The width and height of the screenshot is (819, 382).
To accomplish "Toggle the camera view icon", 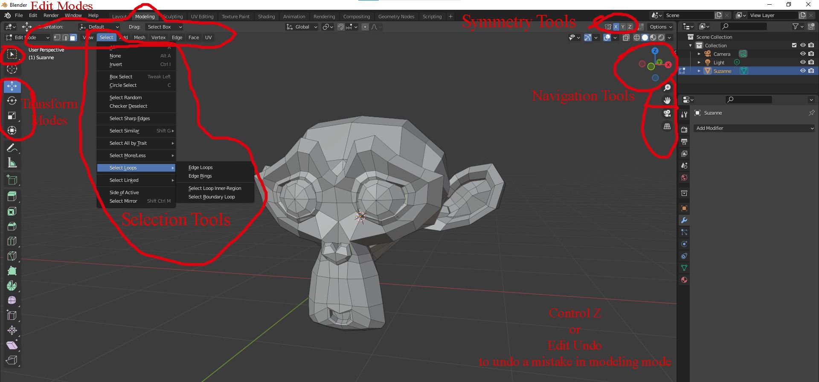I will [x=667, y=113].
